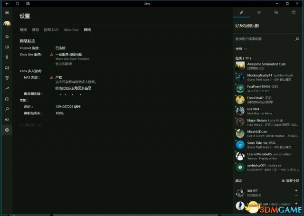304x216 pixels.
Task: Switch to the 常规 settings tab
Action: pos(23,29)
